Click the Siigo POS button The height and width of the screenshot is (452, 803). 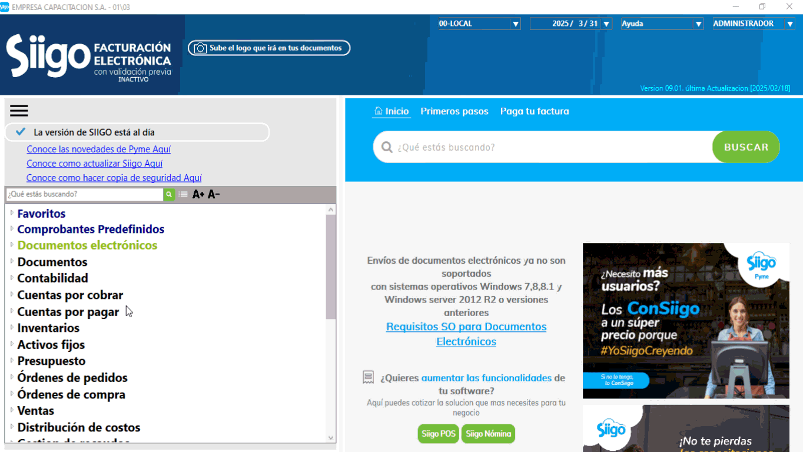tap(439, 434)
